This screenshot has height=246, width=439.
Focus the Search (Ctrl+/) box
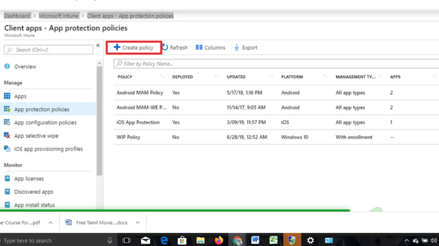48,50
